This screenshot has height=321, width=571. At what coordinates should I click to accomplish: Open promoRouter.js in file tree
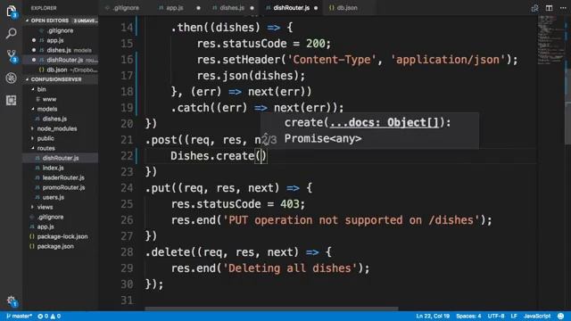tap(63, 187)
